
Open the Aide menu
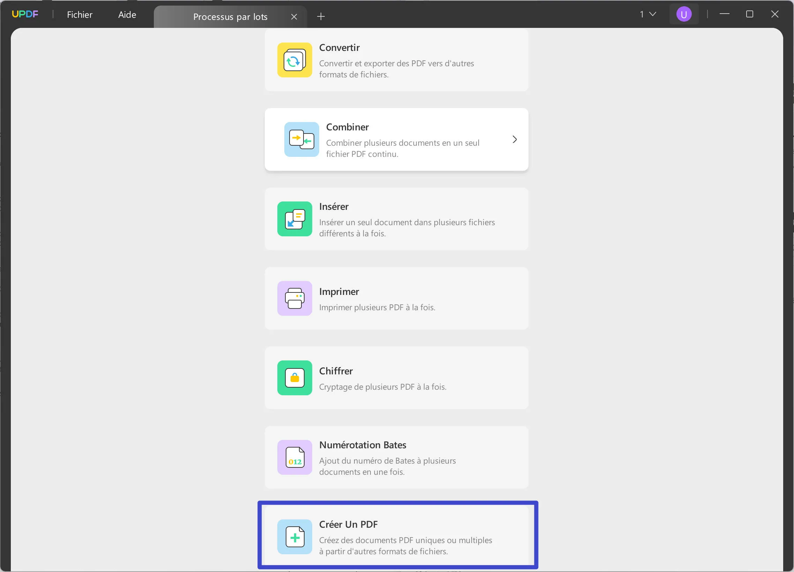[x=127, y=15]
